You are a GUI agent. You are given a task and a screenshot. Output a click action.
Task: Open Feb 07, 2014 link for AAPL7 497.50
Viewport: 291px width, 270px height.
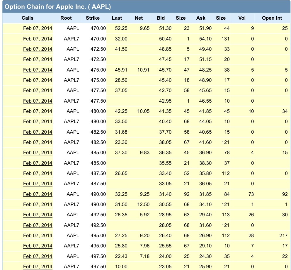pos(38,267)
